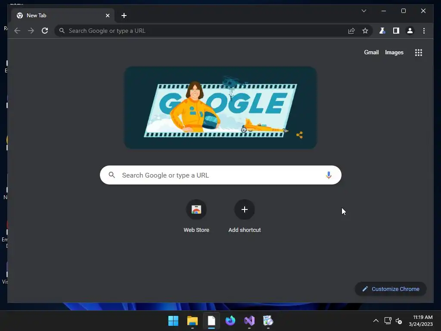Image resolution: width=441 pixels, height=331 pixels.
Task: Open the blank document app on taskbar
Action: point(211,321)
